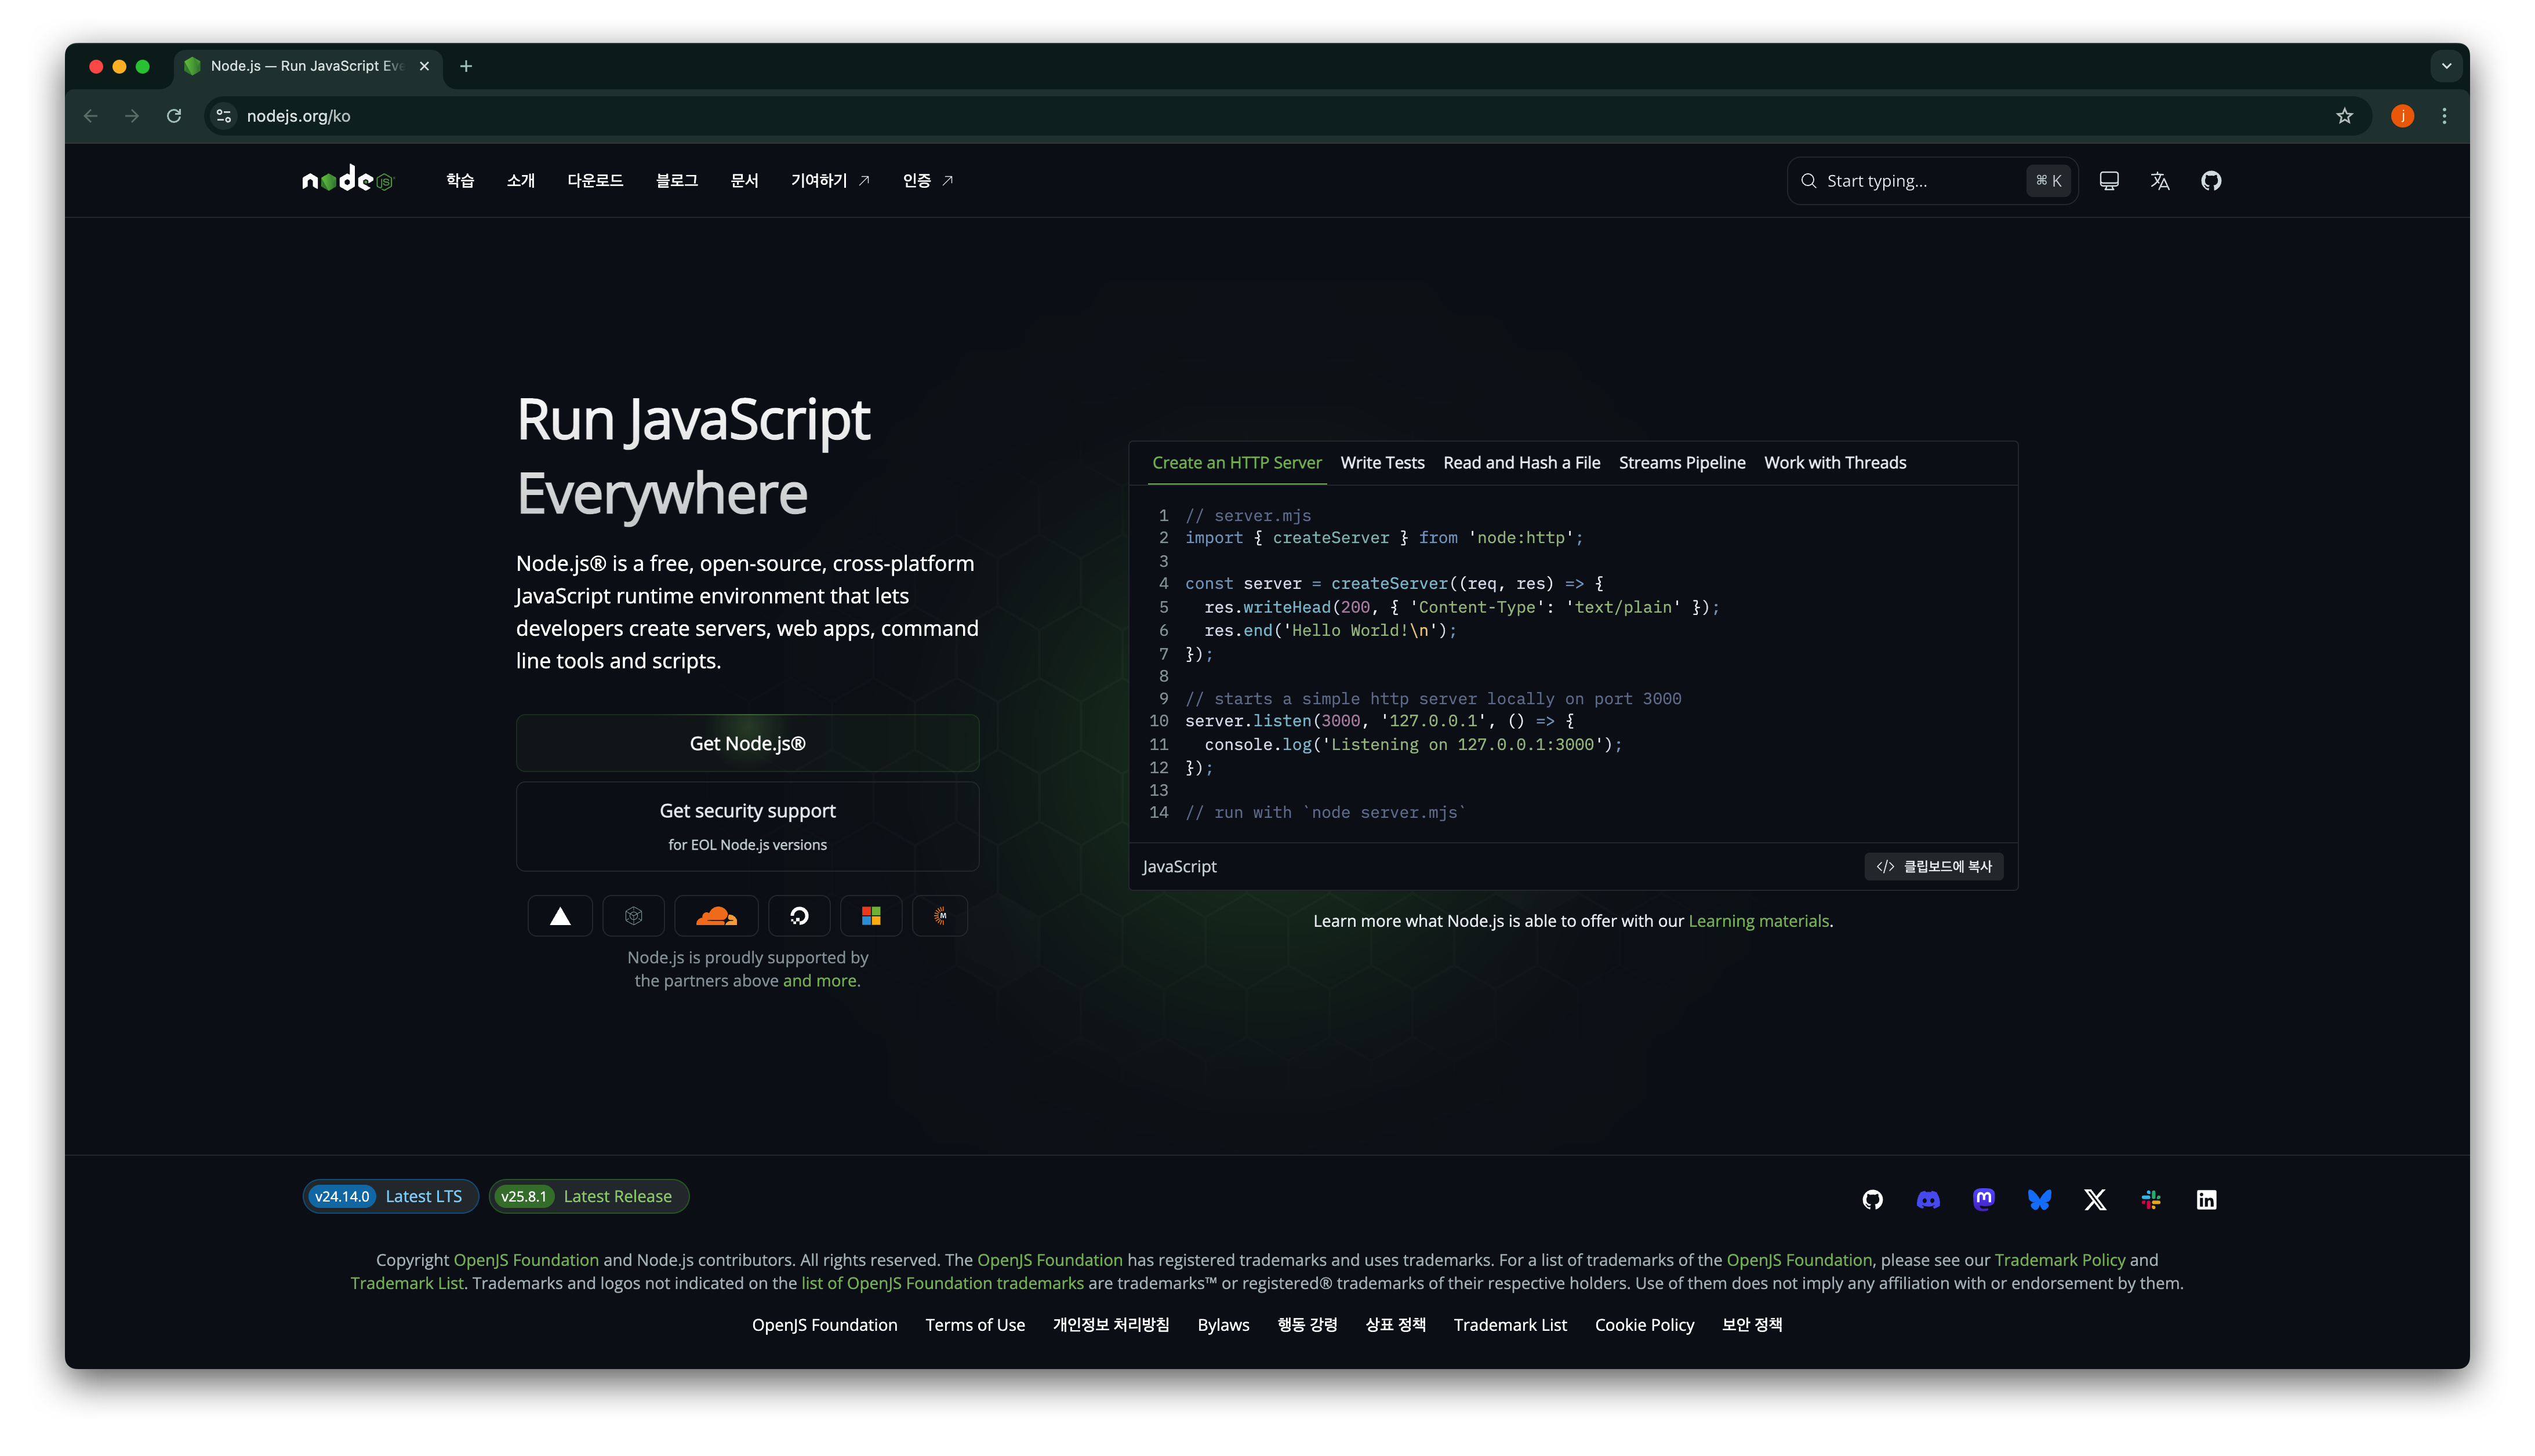2535x1456 pixels.
Task: Click the DigitalOcean partner logo
Action: 800,915
